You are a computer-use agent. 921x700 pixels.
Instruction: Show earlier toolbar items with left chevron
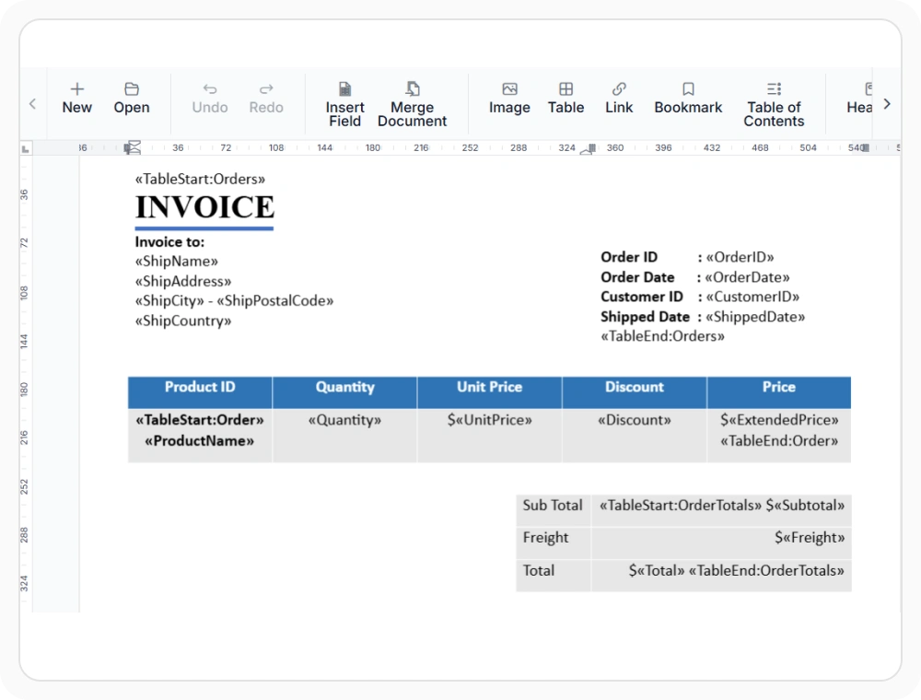pos(33,104)
